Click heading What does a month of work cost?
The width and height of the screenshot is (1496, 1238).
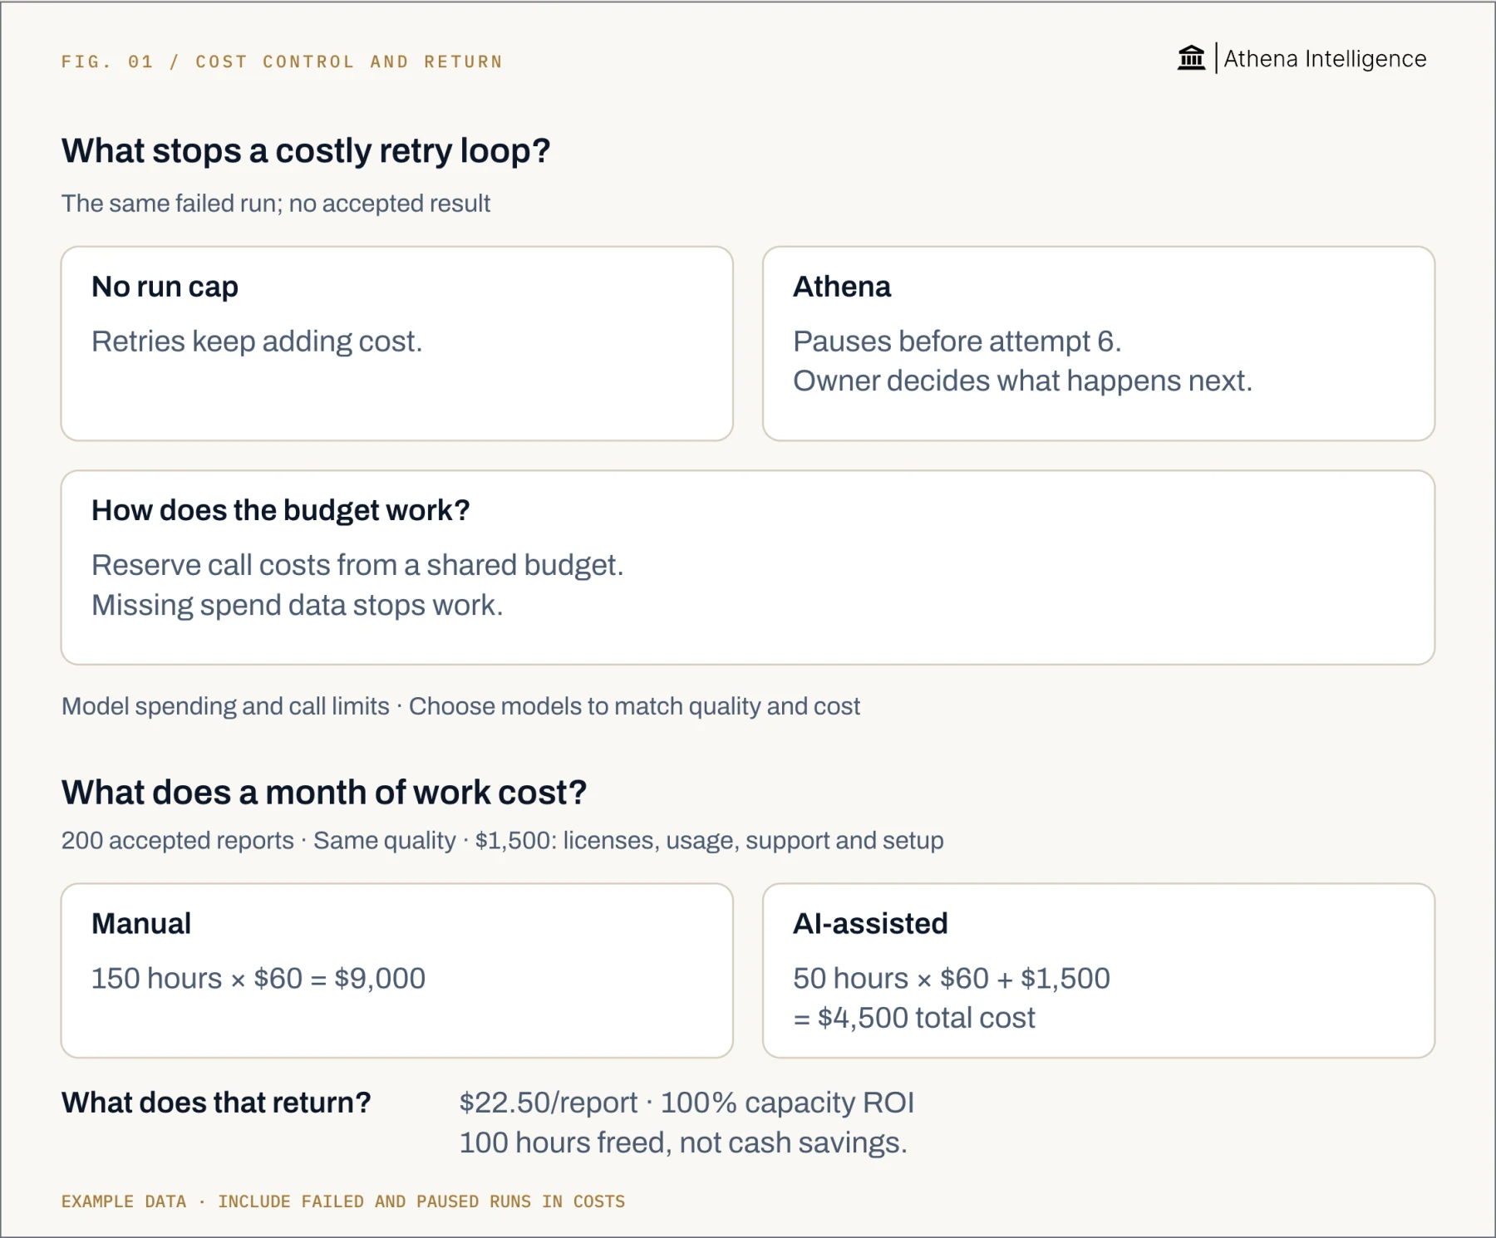click(x=324, y=793)
